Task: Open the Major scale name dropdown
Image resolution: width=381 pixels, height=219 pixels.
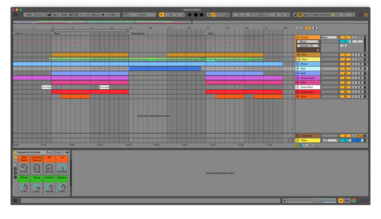Action: click(x=148, y=15)
